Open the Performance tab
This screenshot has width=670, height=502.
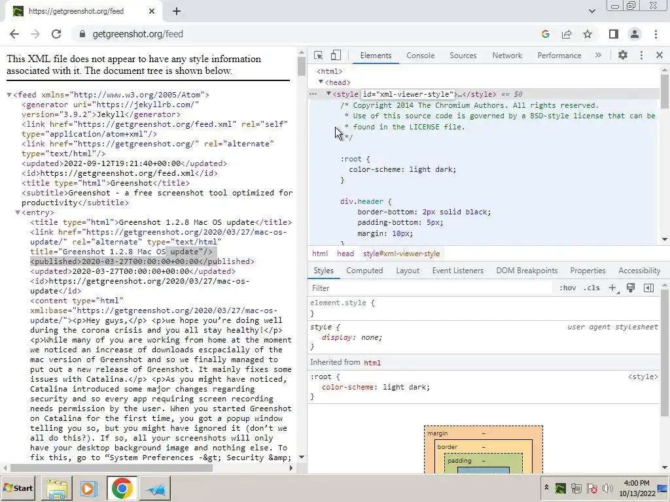click(559, 56)
